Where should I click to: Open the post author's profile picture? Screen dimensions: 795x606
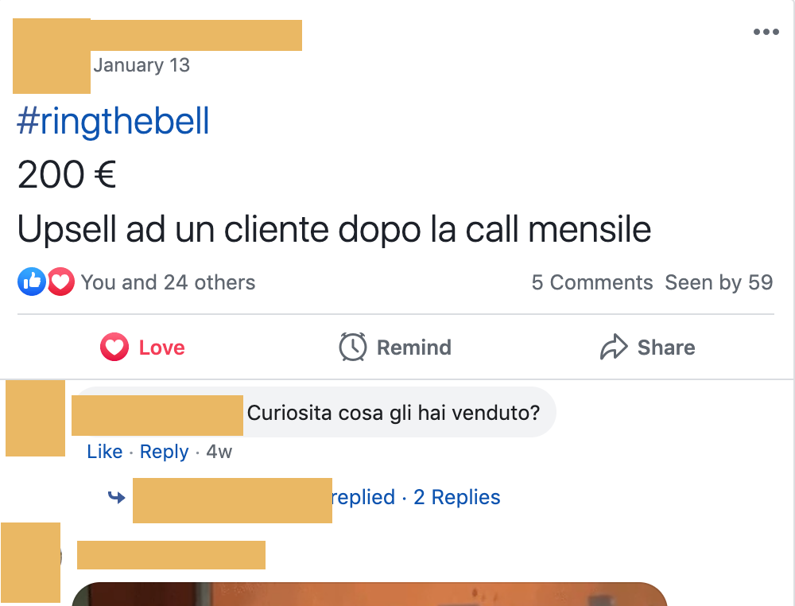point(52,56)
